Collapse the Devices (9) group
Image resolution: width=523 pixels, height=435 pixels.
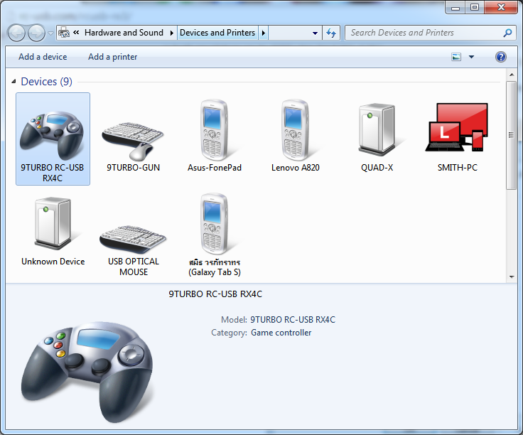14,82
